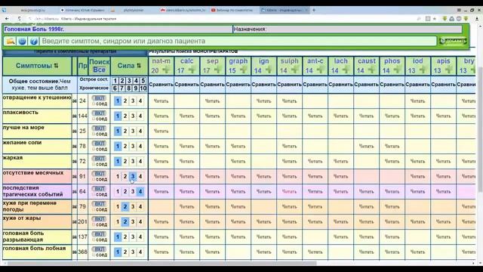Tick соед checkbox for последствия трагических событий
This screenshot has width=483, height=272.
pos(94,195)
